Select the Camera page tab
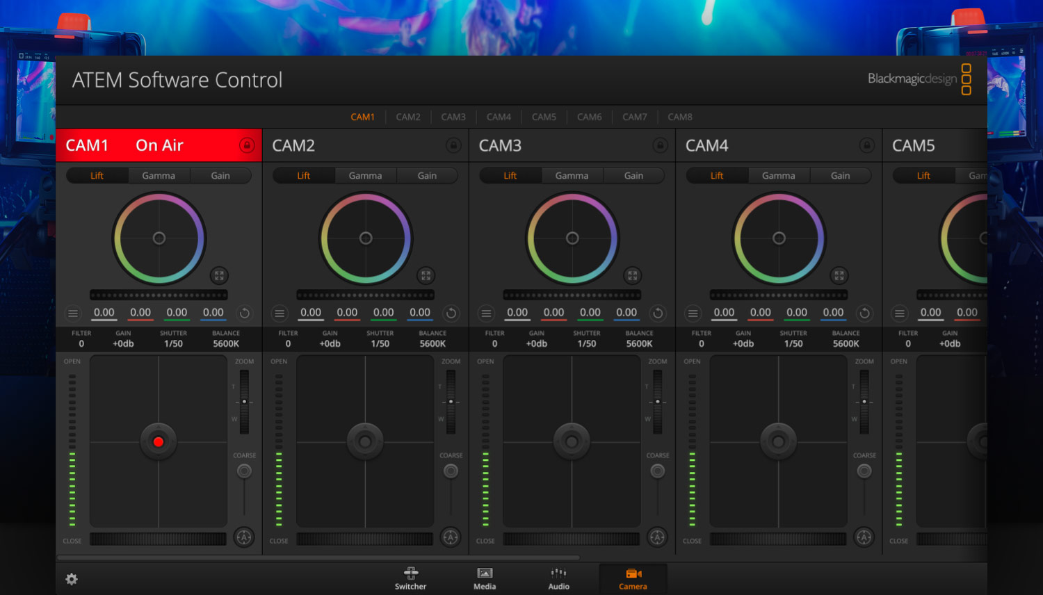 tap(633, 578)
